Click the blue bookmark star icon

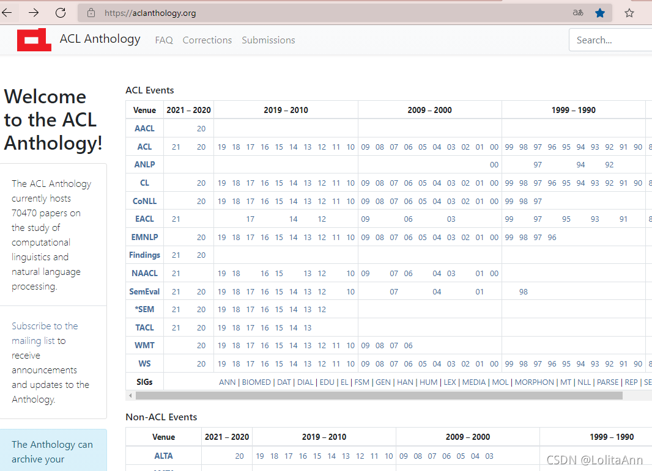click(599, 13)
